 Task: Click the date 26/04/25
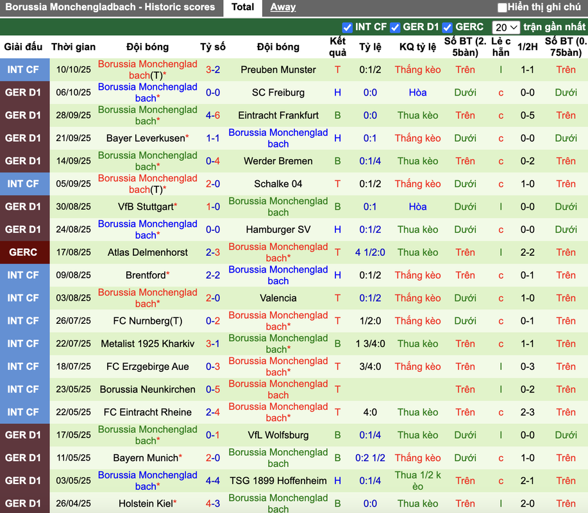(x=74, y=503)
